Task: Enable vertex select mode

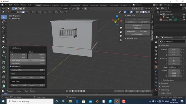Action: pyautogui.click(x=18, y=12)
